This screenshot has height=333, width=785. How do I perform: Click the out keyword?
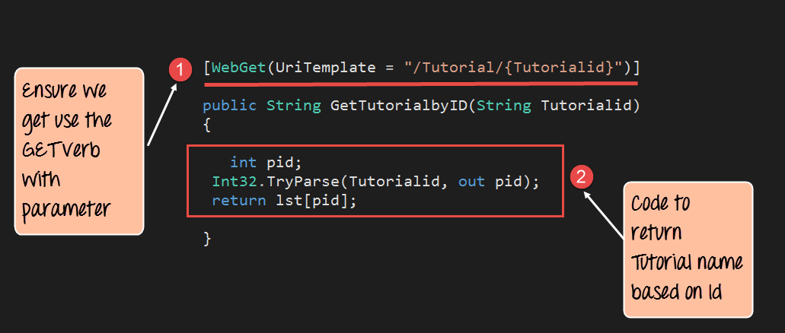(472, 182)
